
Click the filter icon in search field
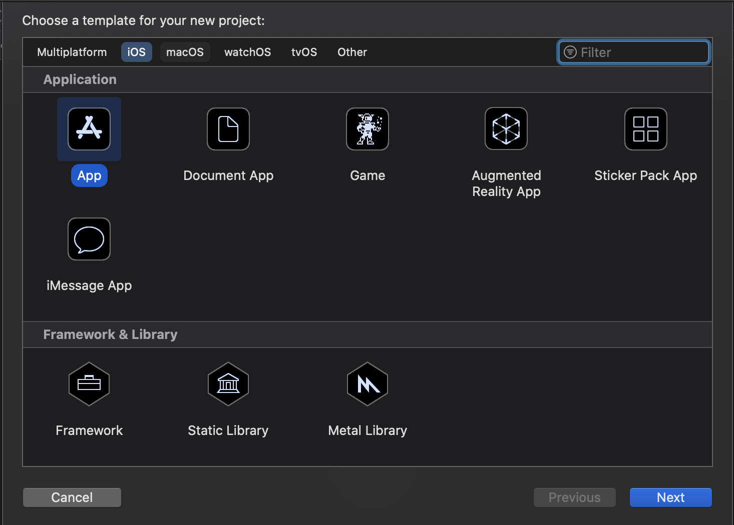570,52
